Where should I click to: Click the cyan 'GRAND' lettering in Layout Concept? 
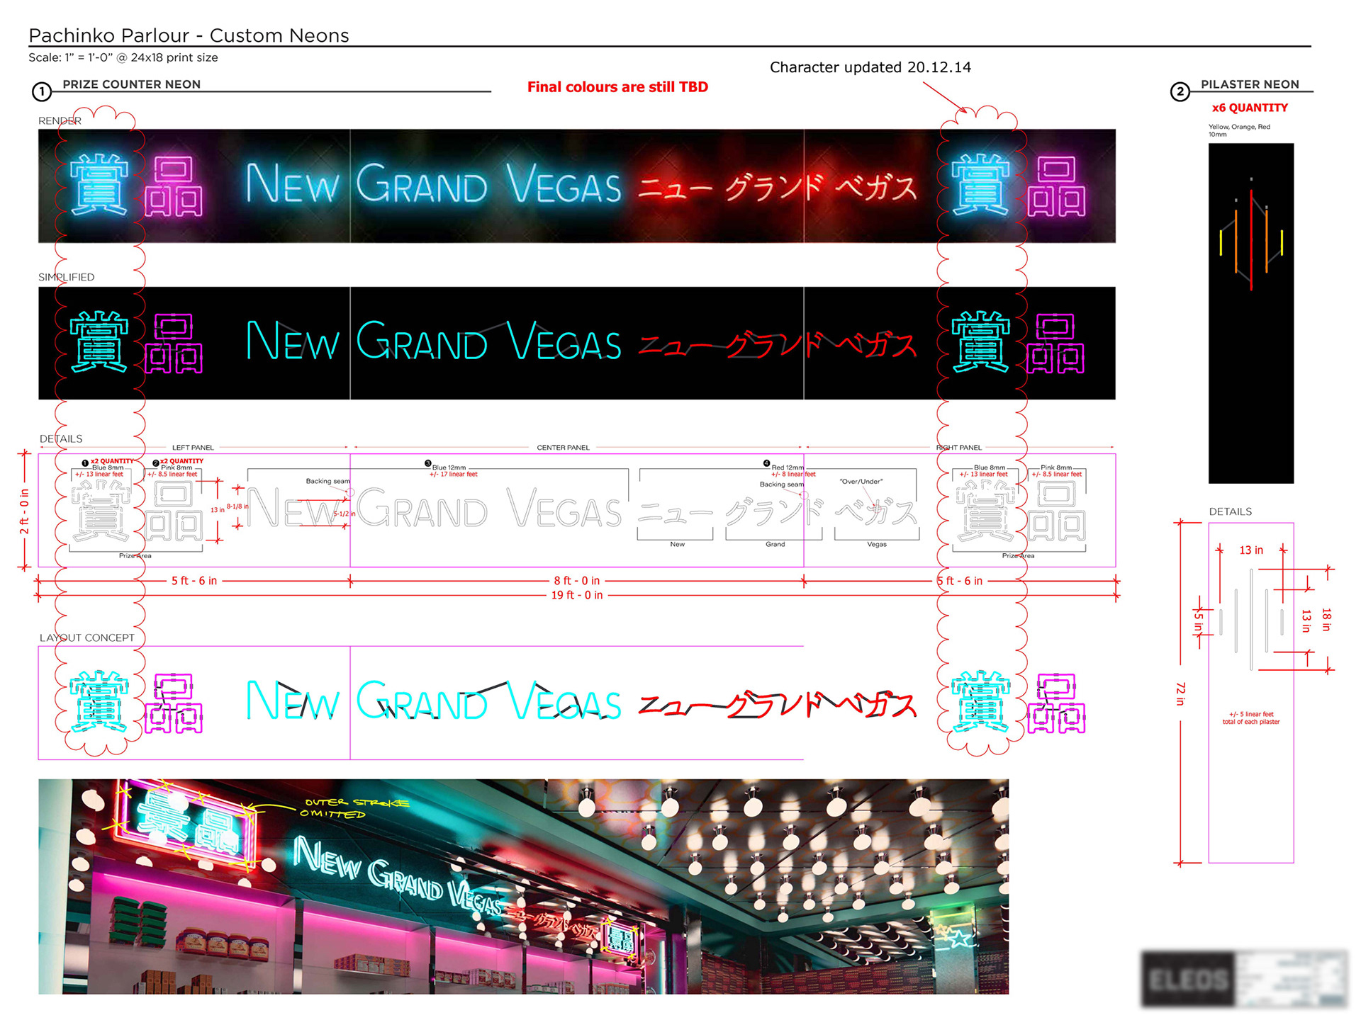click(x=422, y=701)
